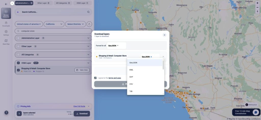Viewport: 261px width, 120px height.
Task: Uncheck agree to terms checkbox
Action: tap(95, 78)
